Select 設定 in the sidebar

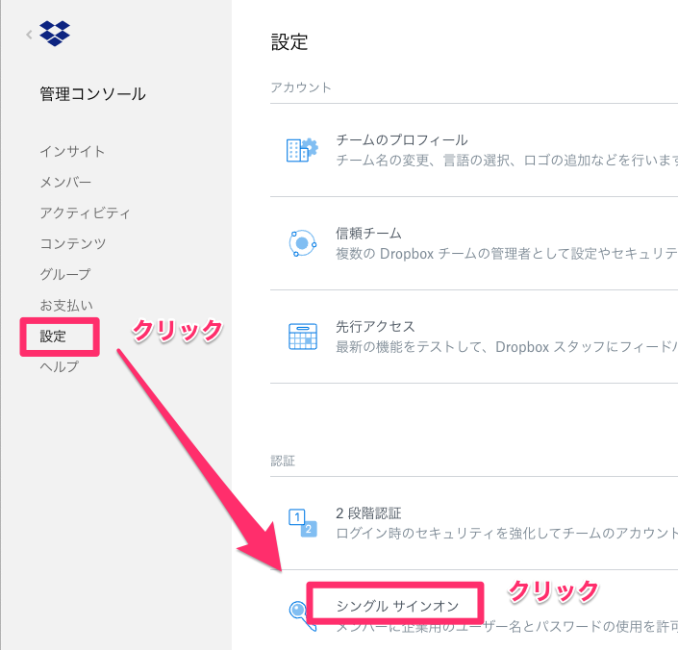point(53,336)
